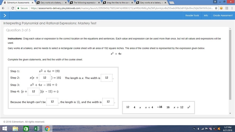Select the address bar URL field
This screenshot has width=235, height=132.
click(x=117, y=8)
